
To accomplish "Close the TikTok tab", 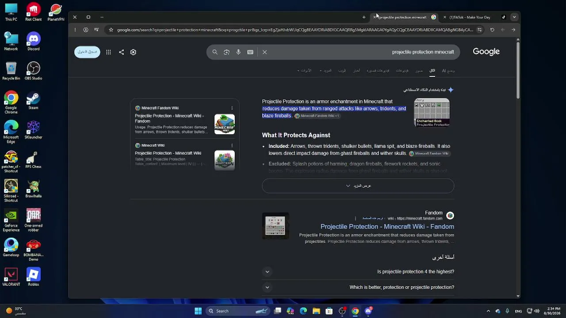I will pyautogui.click(x=445, y=17).
